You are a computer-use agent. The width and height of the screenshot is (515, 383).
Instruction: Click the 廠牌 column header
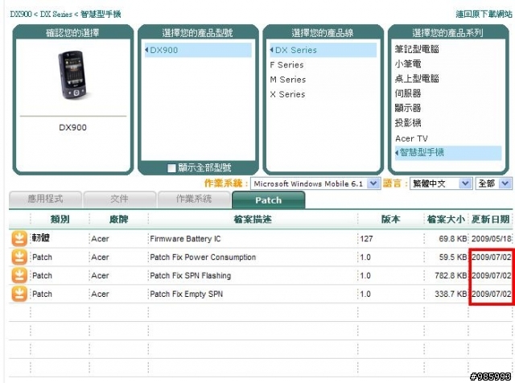click(119, 219)
